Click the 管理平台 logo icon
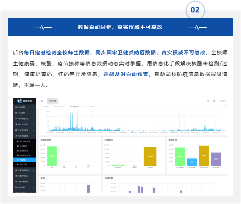Viewport: 241px width, 204px height. 19,101
